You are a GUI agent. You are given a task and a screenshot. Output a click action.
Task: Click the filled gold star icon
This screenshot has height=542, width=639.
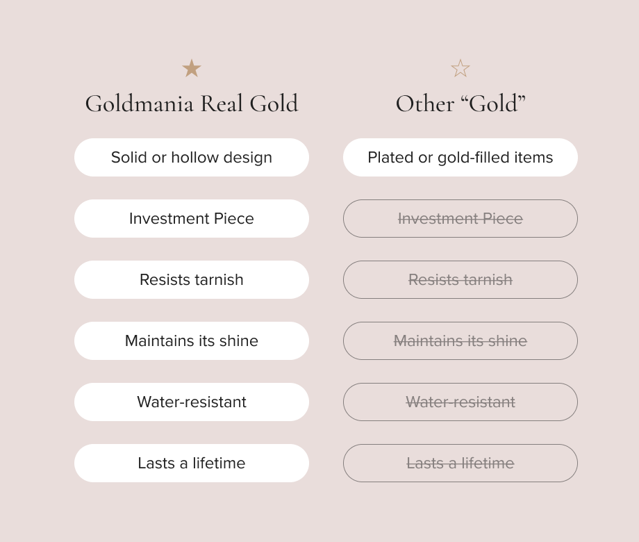click(192, 68)
